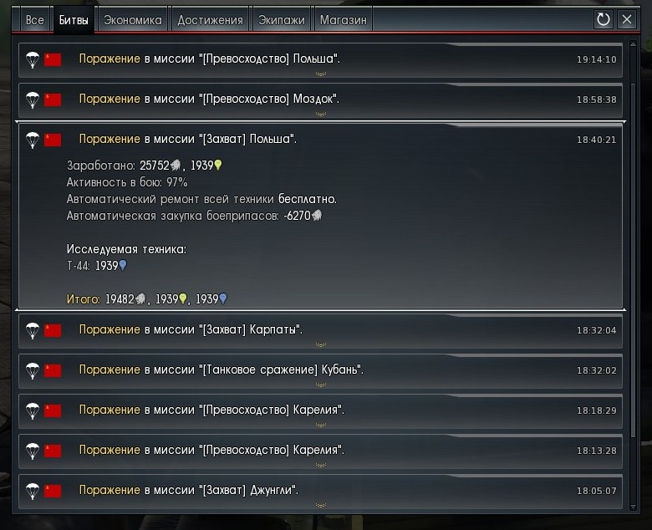This screenshot has height=530, width=652.
Task: Open the Достижения tab
Action: [210, 20]
